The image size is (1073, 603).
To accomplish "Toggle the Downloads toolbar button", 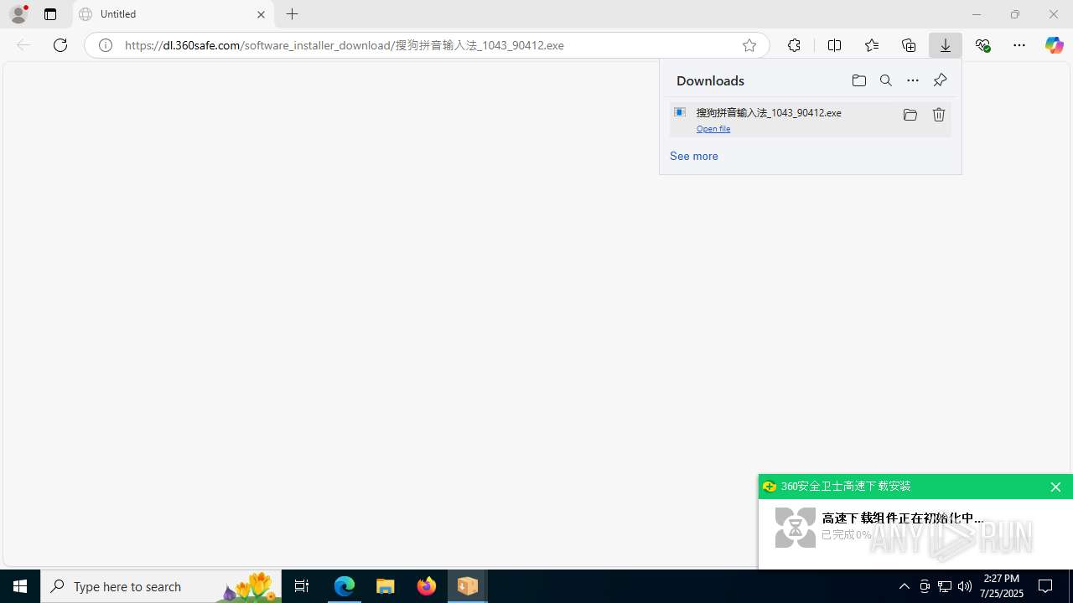I will [946, 45].
